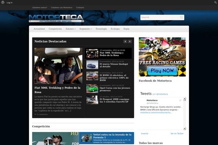Go to Actualidad section
This screenshot has width=218, height=145.
coord(39,29)
